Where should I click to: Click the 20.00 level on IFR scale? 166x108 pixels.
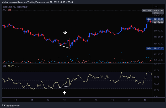[156, 90]
